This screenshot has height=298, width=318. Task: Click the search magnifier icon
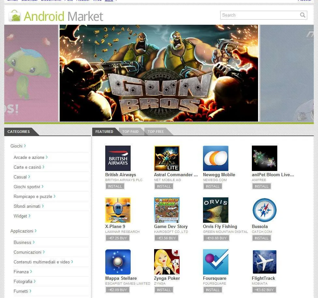pos(303,15)
